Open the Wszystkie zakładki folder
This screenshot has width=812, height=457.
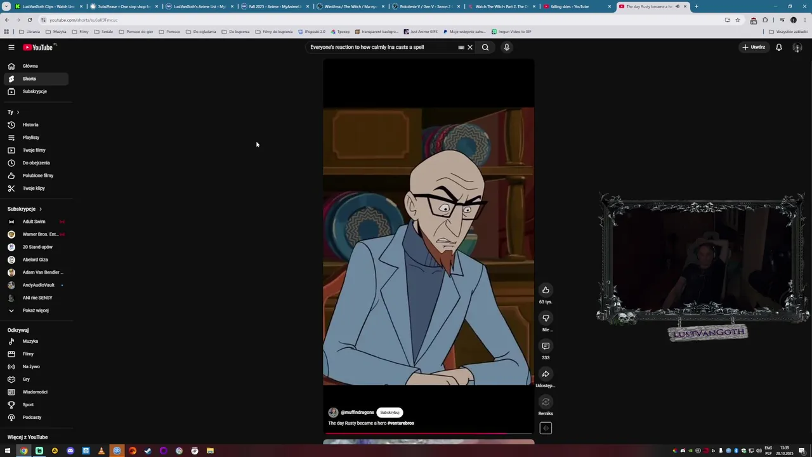(789, 32)
